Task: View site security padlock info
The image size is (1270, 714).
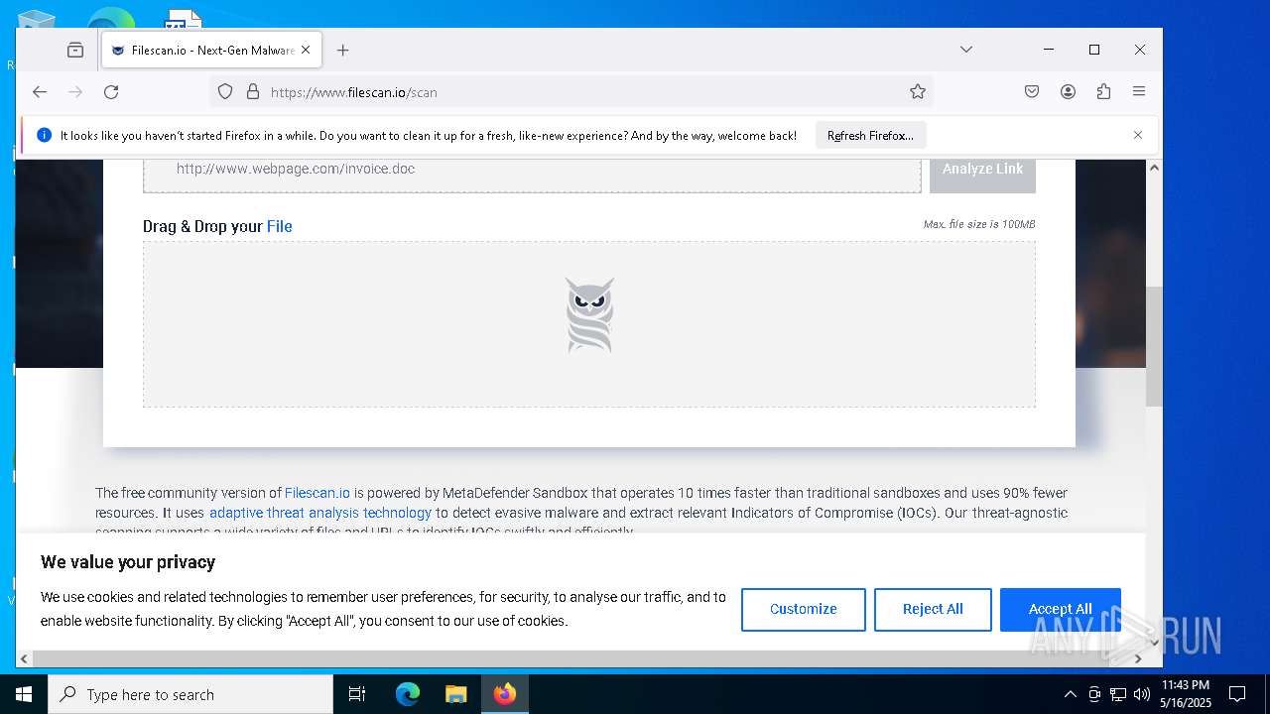Action: (x=252, y=92)
